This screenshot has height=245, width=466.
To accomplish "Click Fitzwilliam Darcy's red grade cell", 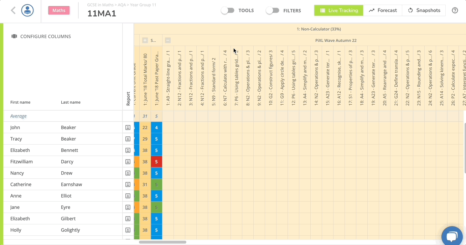I will (x=156, y=162).
